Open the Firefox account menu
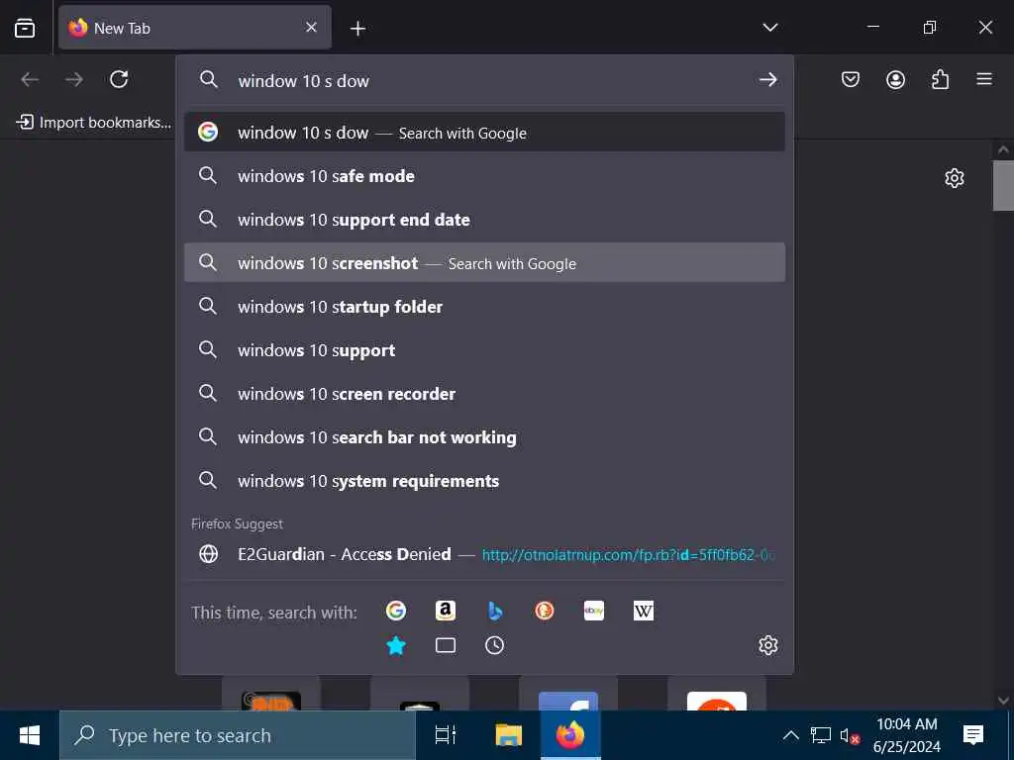Image resolution: width=1014 pixels, height=760 pixels. tap(895, 79)
